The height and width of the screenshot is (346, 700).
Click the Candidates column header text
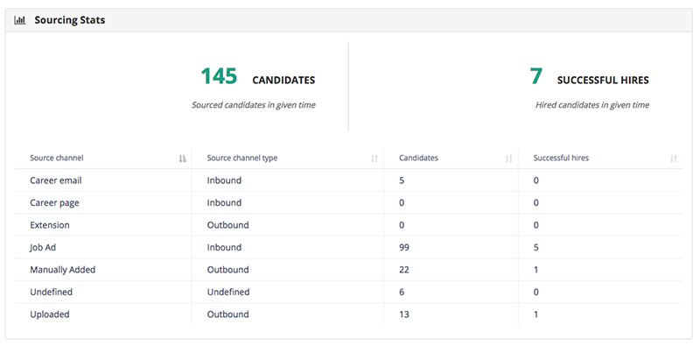pos(418,158)
